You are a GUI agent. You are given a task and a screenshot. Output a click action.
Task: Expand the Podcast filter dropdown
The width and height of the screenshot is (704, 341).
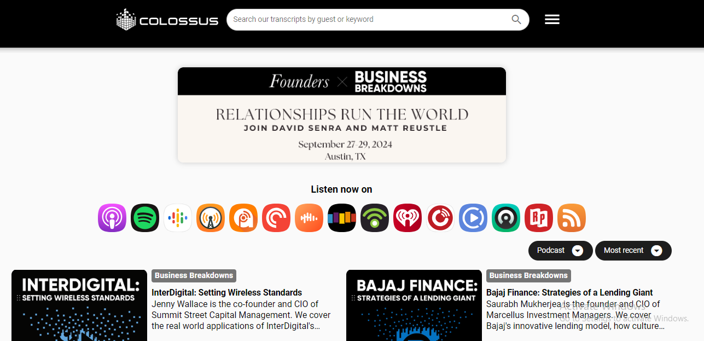560,251
